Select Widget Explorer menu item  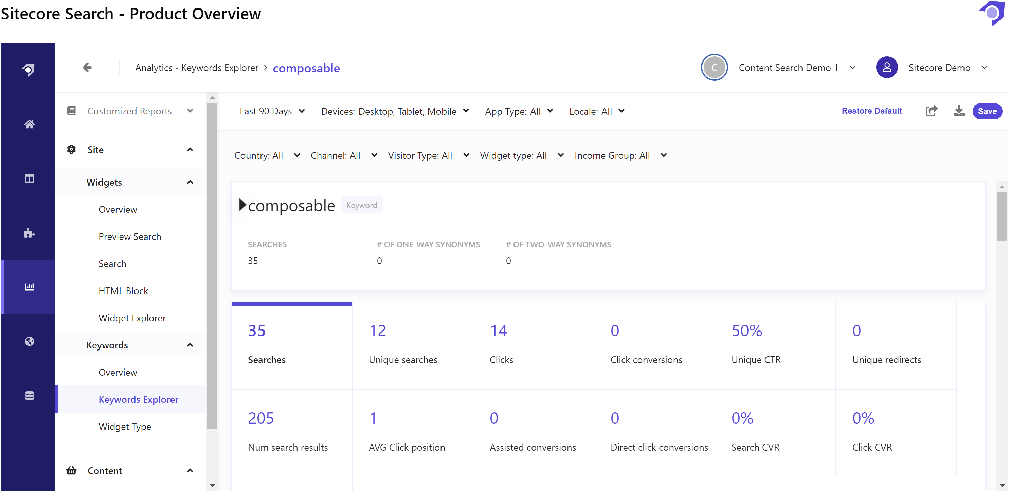click(x=132, y=318)
